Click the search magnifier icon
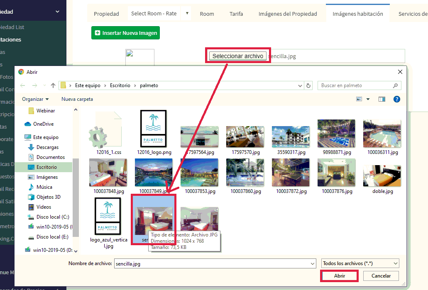Viewport: 428px width, 290px height. coord(396,85)
